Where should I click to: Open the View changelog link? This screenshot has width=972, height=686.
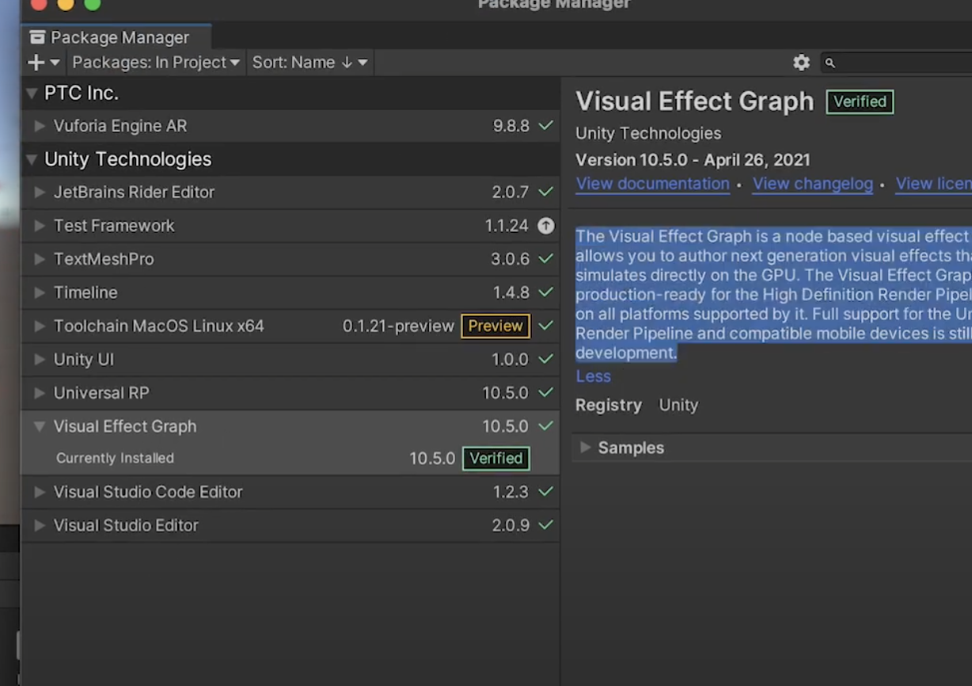pyautogui.click(x=812, y=184)
